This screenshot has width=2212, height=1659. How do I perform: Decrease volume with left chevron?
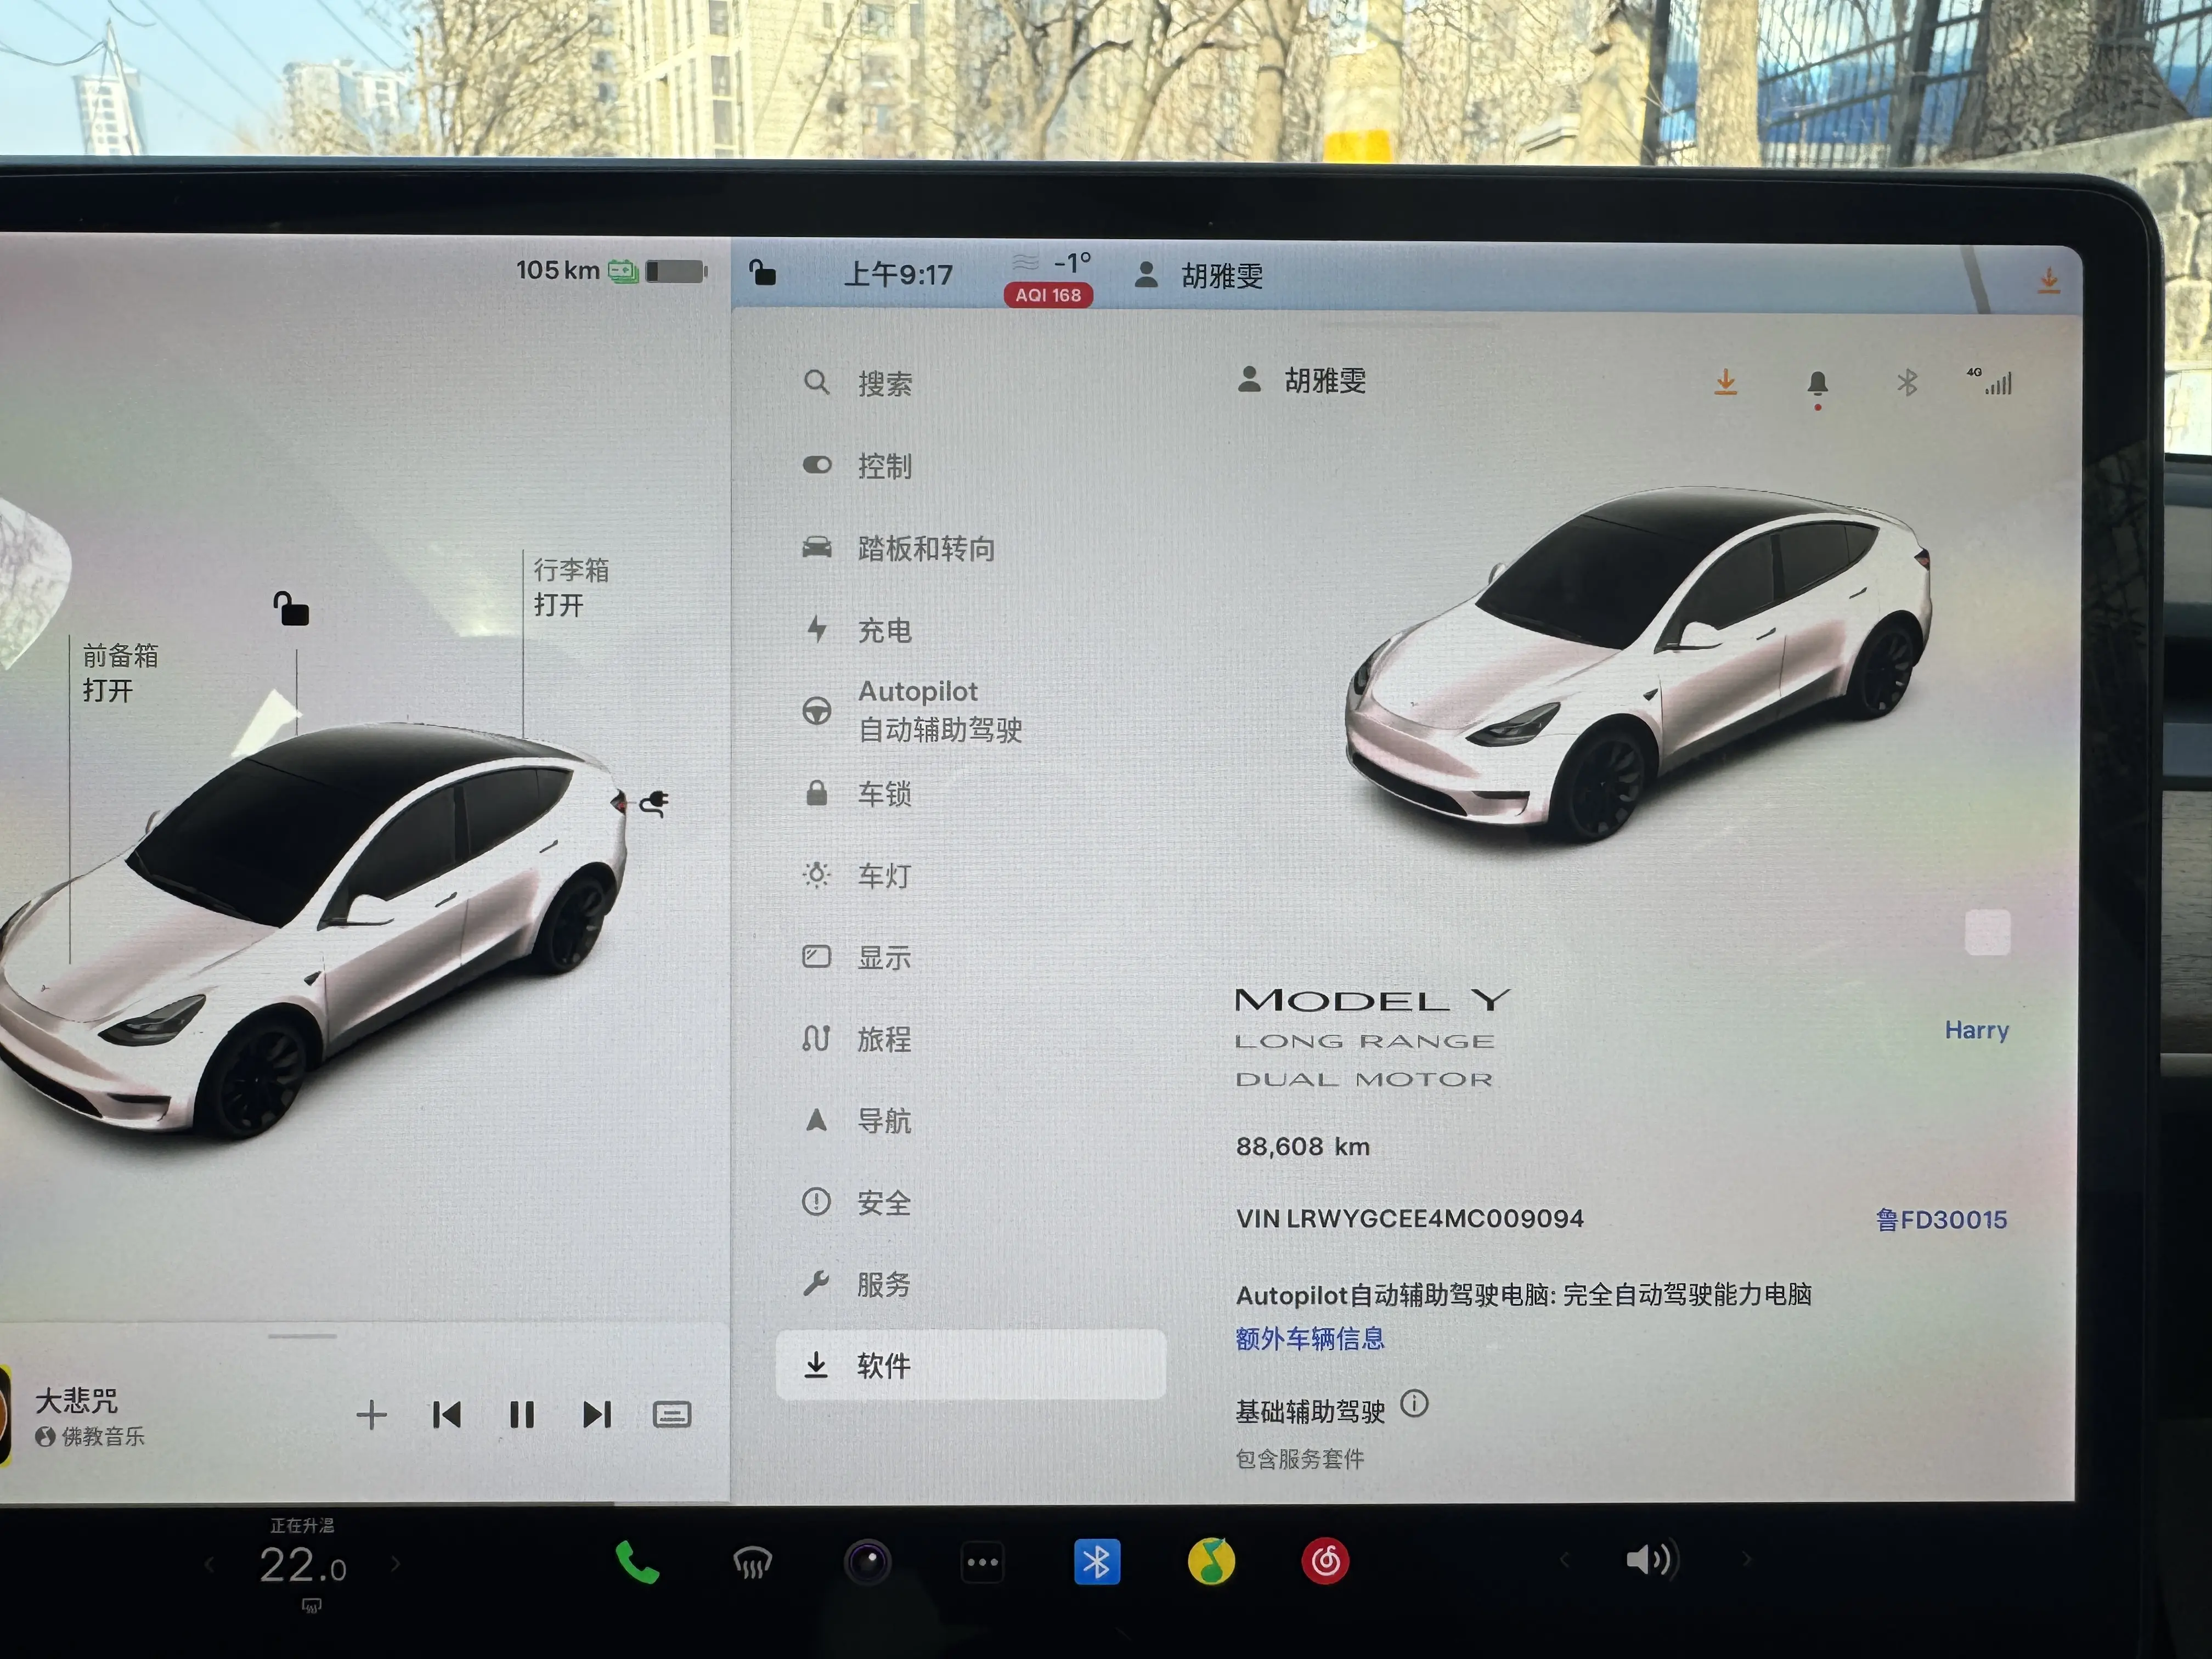[x=1564, y=1560]
